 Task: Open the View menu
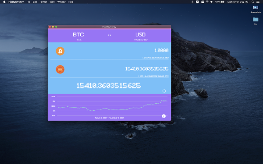[52, 2]
